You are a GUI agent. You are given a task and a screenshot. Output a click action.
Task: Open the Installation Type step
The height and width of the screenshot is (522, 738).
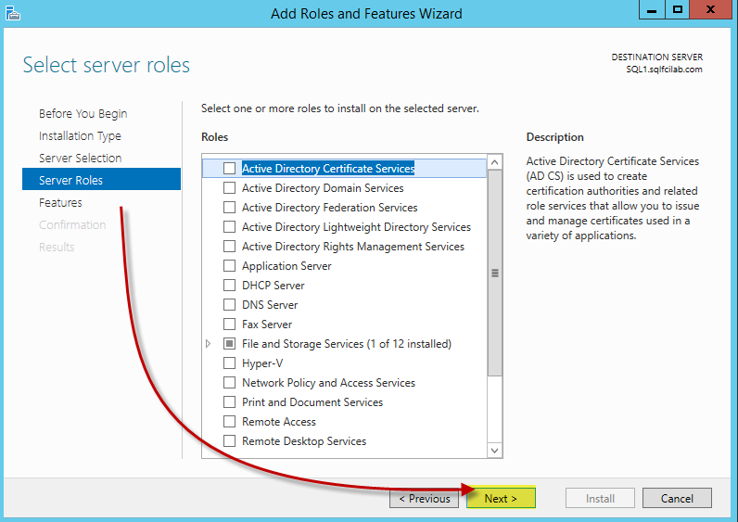(80, 136)
